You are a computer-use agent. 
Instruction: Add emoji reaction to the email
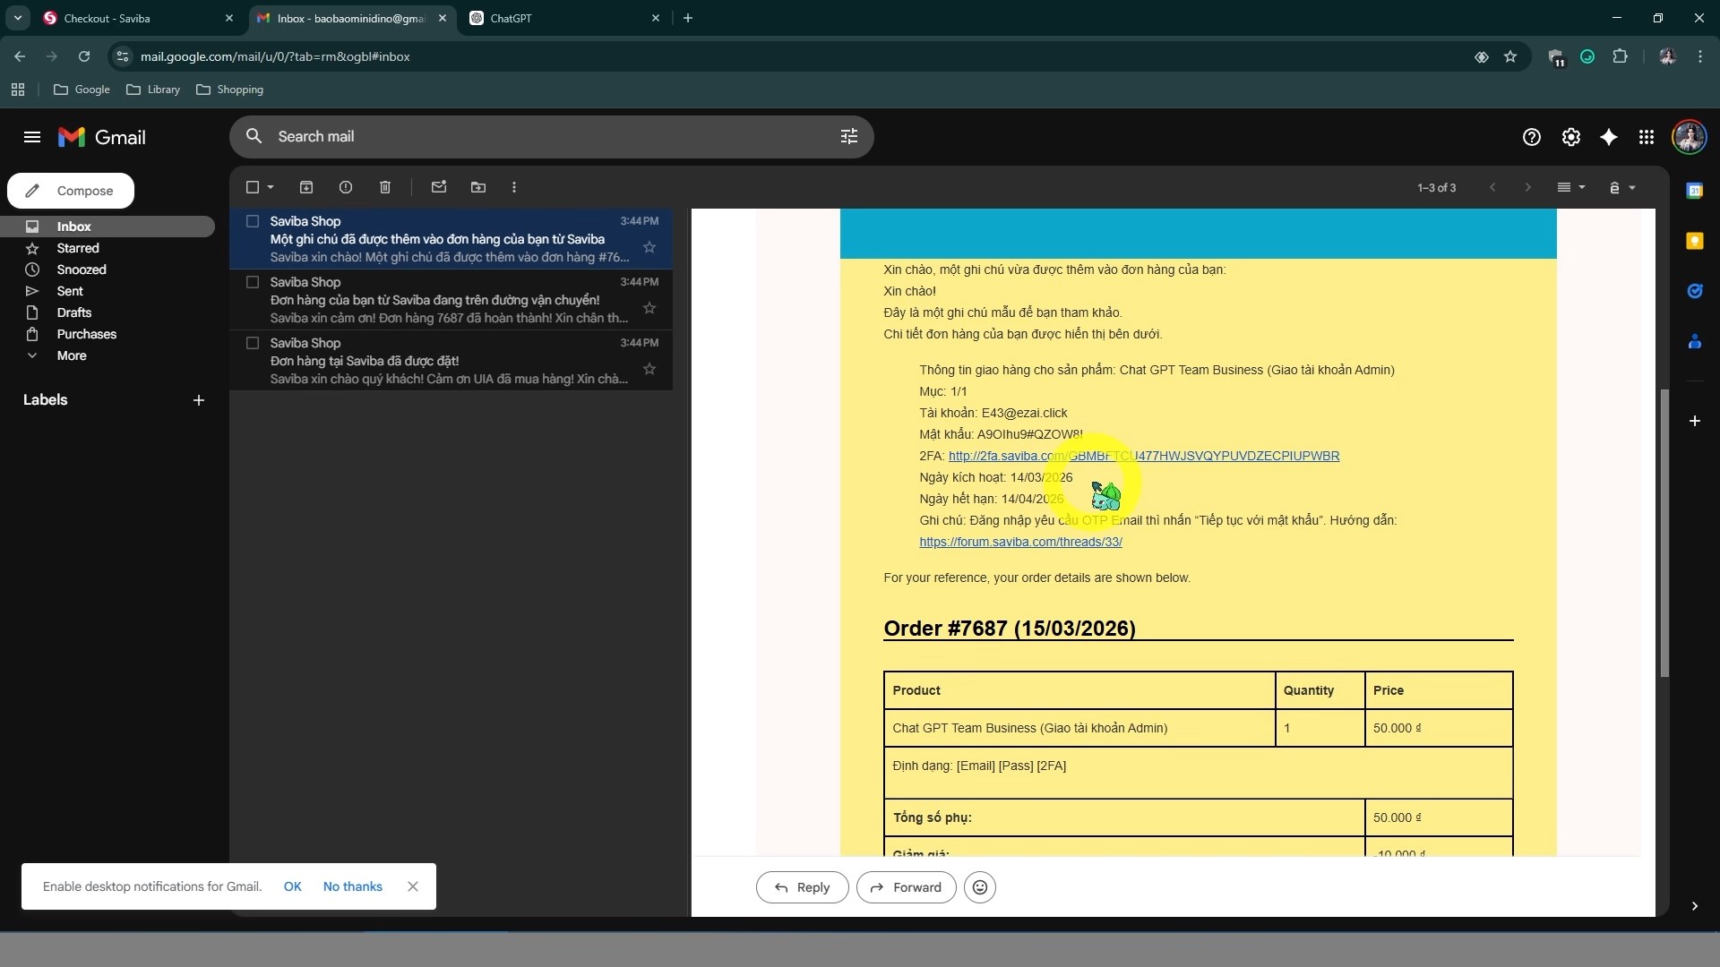coord(980,887)
